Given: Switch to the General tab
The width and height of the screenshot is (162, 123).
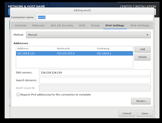Looking at the screenshot, I should pyautogui.click(x=20, y=25).
